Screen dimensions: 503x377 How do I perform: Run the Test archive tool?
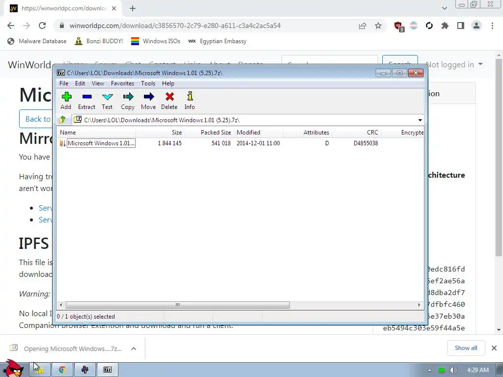click(x=107, y=101)
